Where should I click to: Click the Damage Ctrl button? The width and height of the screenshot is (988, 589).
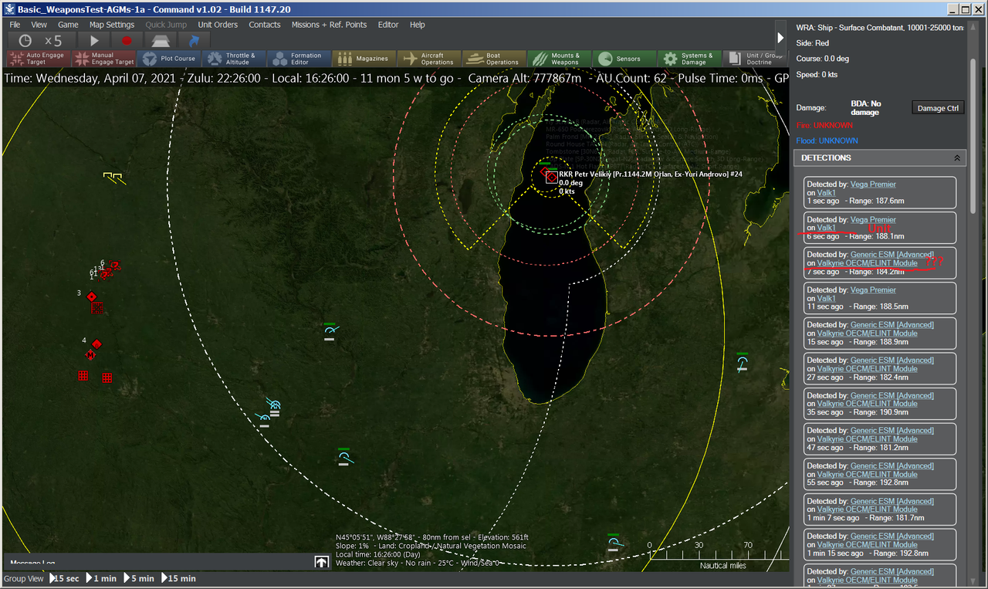click(x=938, y=108)
